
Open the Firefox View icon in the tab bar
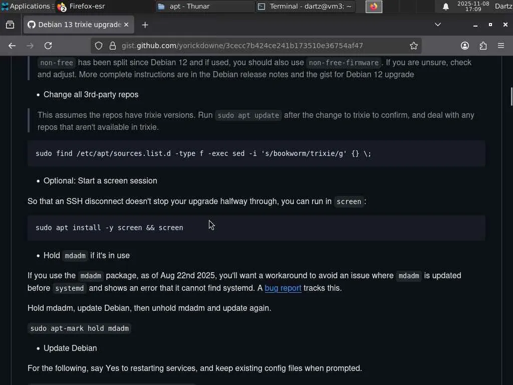point(10,25)
